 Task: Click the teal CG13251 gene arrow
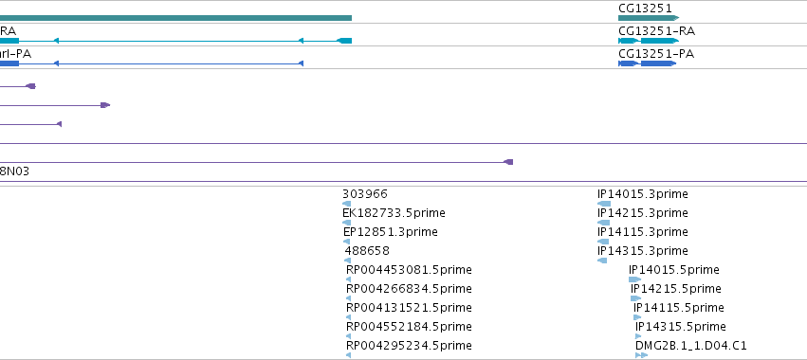tap(649, 18)
